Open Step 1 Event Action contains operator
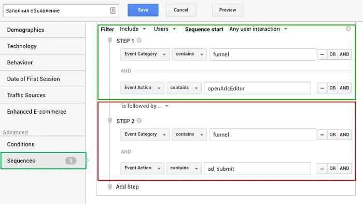The image size is (363, 204). (184, 88)
